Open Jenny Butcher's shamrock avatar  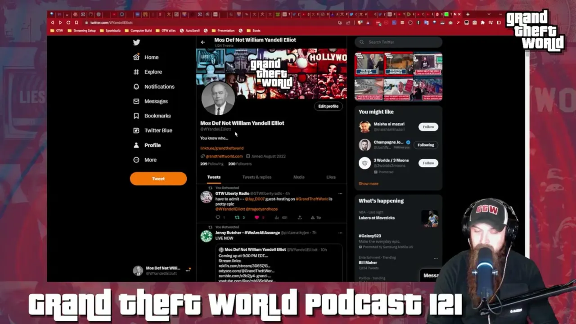pyautogui.click(x=207, y=236)
